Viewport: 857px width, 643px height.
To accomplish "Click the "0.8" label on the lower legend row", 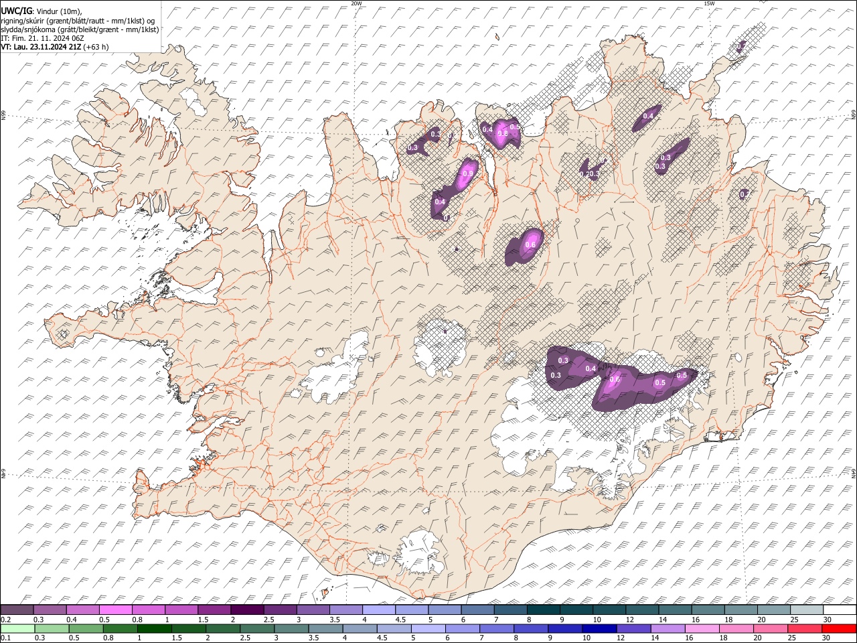I will coord(108,638).
